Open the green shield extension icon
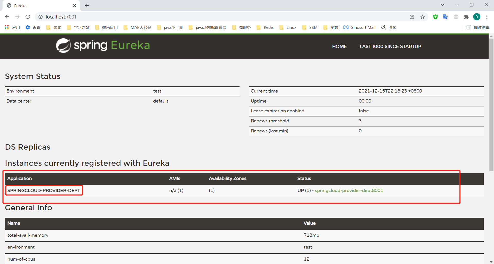The height and width of the screenshot is (264, 494). [435, 17]
